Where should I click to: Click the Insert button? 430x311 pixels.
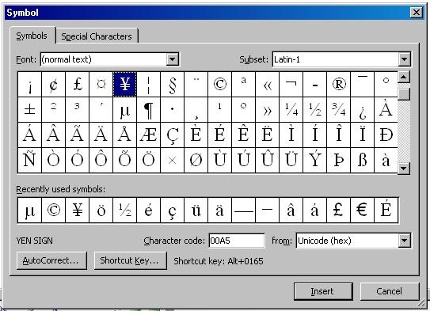[323, 291]
